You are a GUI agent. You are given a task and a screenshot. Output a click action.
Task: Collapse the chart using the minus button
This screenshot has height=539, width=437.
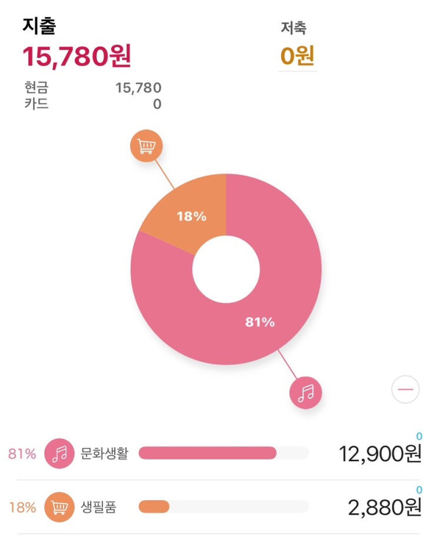point(405,390)
